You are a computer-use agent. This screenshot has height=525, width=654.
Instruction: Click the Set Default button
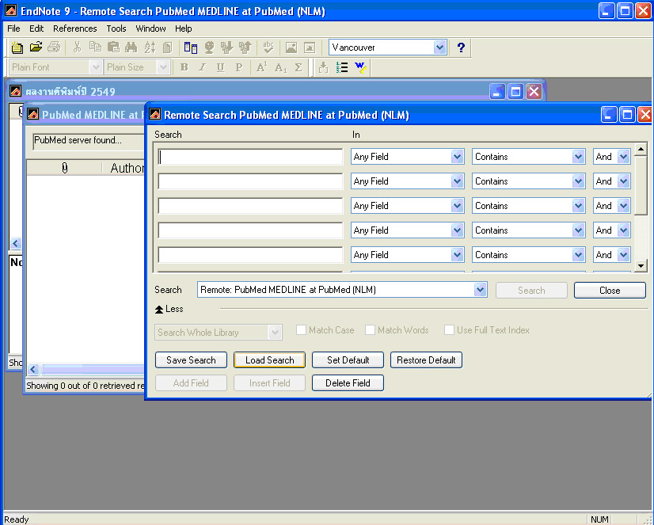click(348, 360)
